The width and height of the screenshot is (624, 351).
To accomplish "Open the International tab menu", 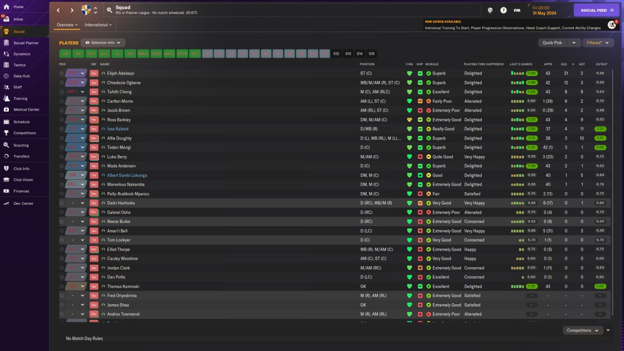I will click(x=98, y=25).
